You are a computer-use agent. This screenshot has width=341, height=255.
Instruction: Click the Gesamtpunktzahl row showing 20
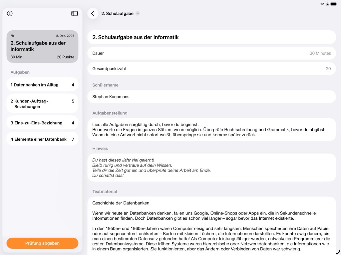pyautogui.click(x=211, y=69)
